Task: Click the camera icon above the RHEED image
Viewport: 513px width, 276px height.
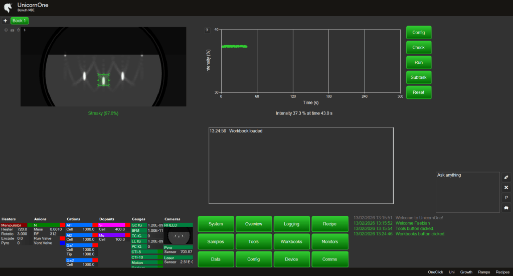Action: pos(13,30)
